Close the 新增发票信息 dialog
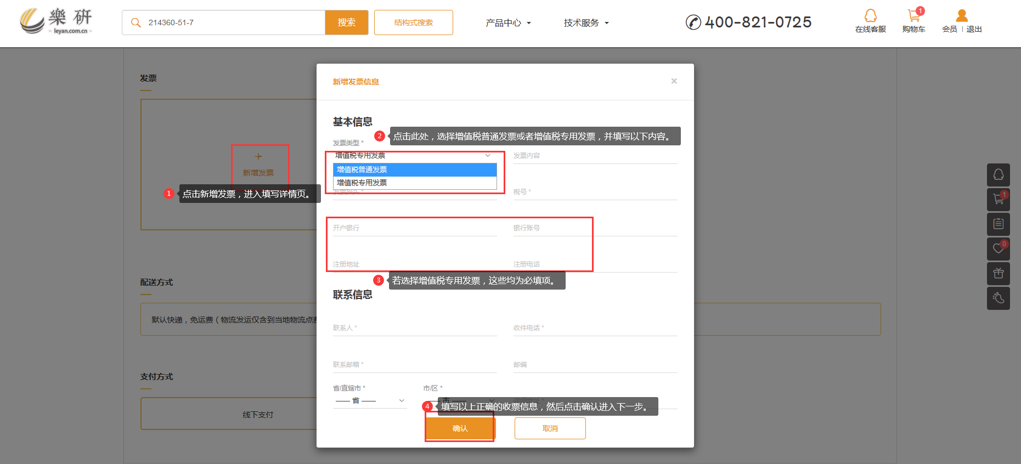The width and height of the screenshot is (1021, 464). pos(674,81)
